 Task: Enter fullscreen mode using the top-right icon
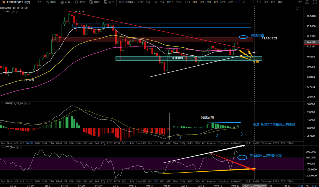pos(315,2)
